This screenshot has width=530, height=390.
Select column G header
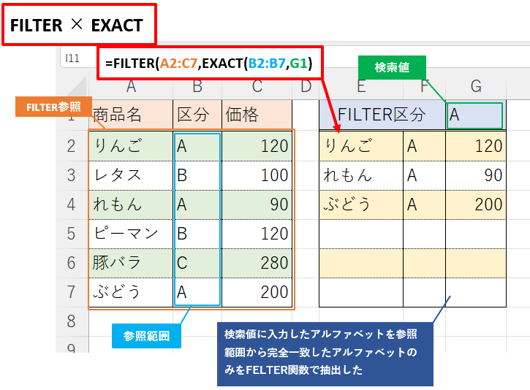[475, 87]
